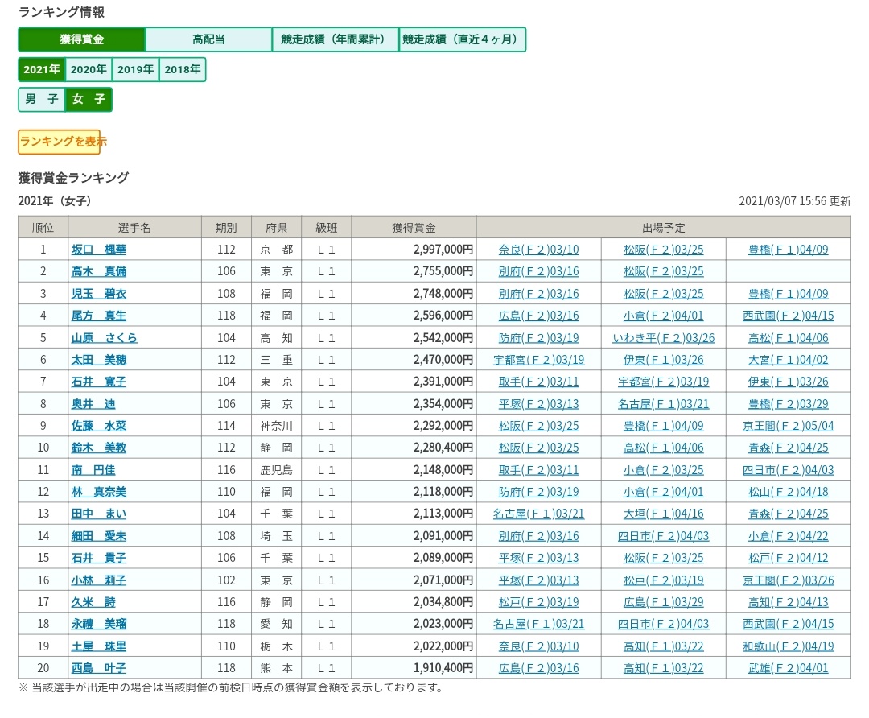Open 取手(F2)03/11 link in 石井 寛子 row
Screen dimensions: 869x718
pyautogui.click(x=538, y=382)
